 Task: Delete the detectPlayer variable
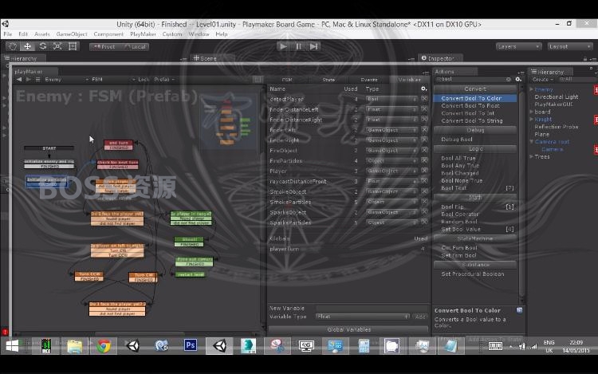point(424,99)
